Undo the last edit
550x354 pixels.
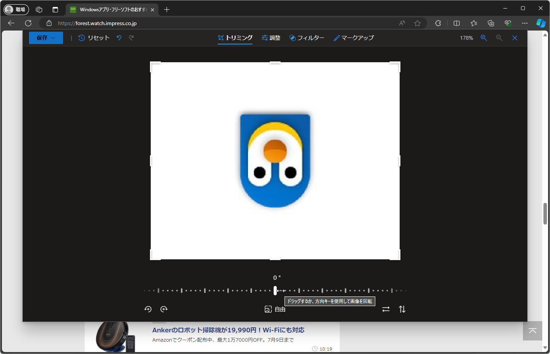coord(119,37)
